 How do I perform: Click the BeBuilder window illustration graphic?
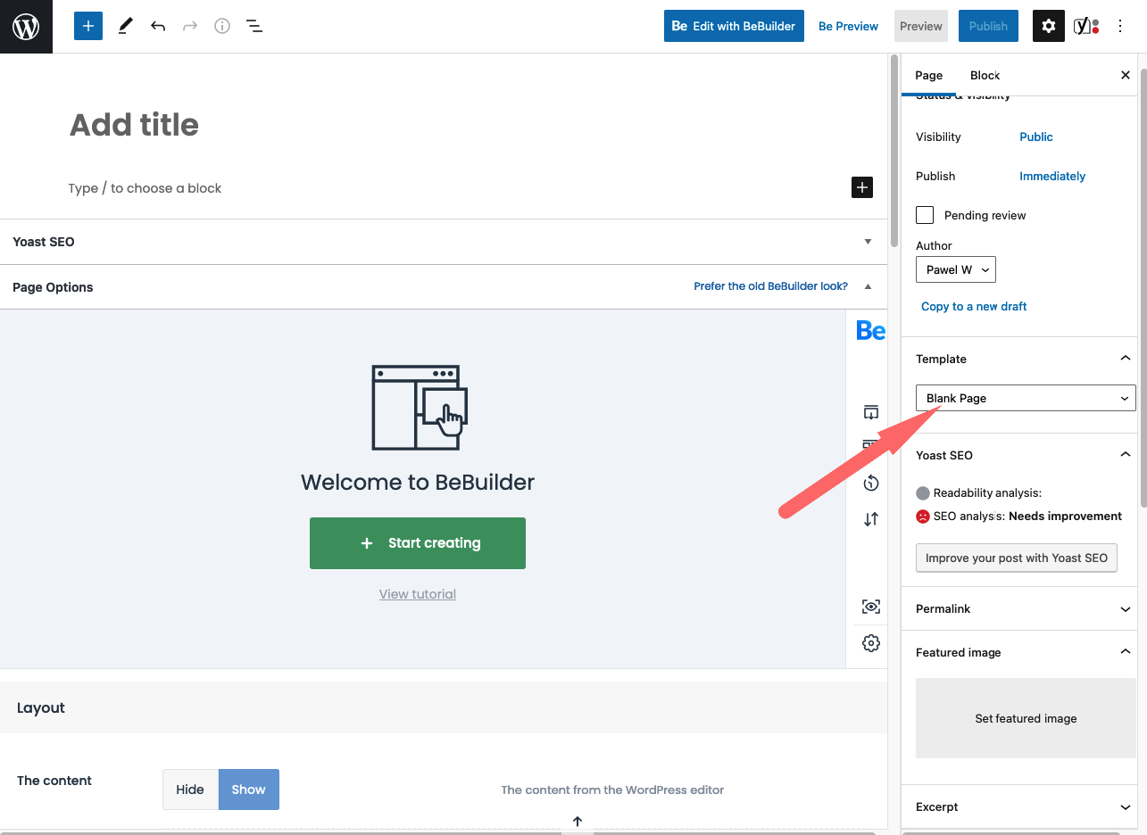point(419,408)
